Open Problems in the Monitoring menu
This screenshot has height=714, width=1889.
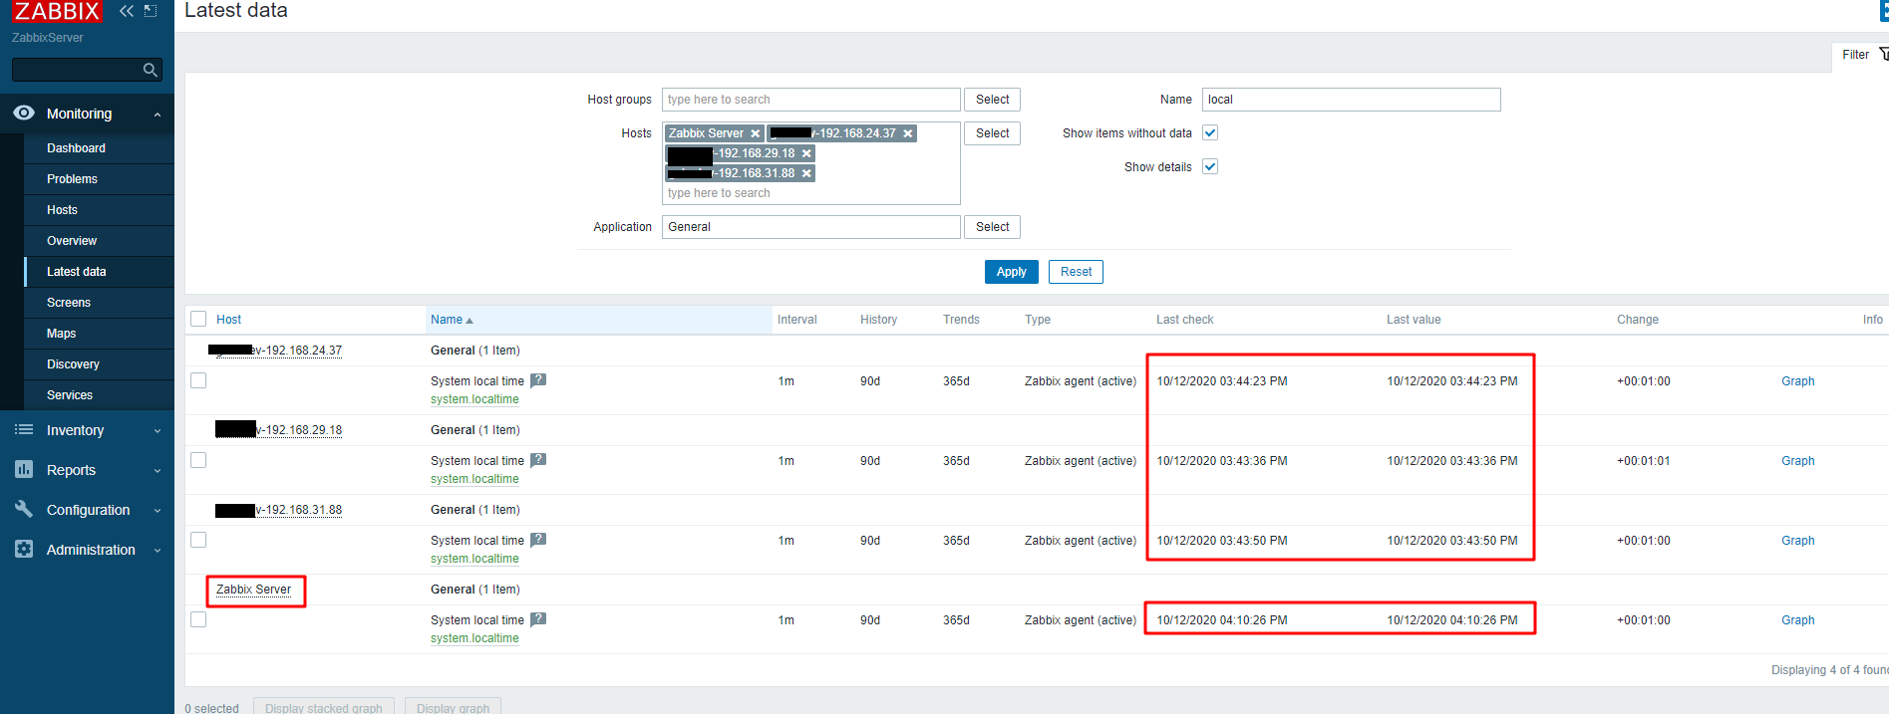pos(72,179)
